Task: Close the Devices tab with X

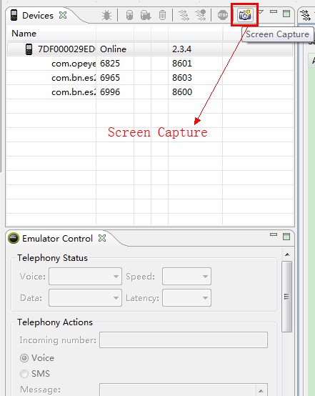Action: pyautogui.click(x=63, y=15)
